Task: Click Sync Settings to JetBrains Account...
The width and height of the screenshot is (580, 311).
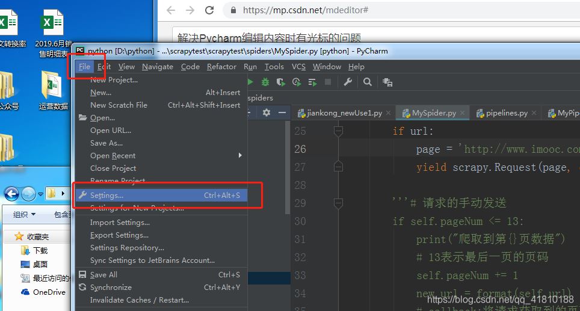Action: pos(161,260)
